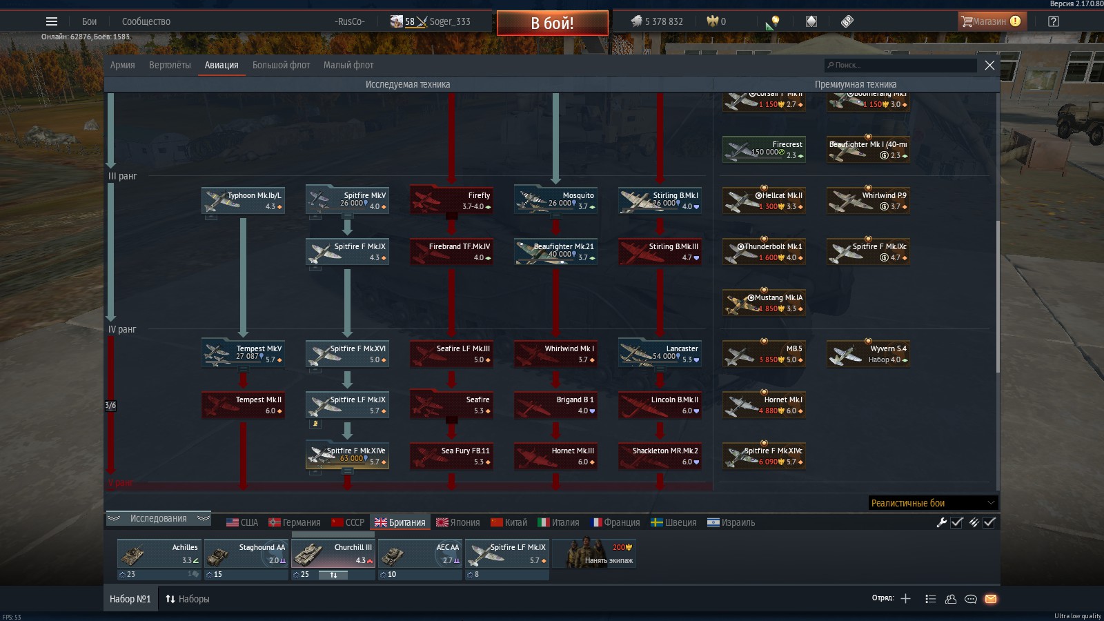Image resolution: width=1104 pixels, height=621 pixels.
Task: Select the Typhoon Mk.Ib/L aircraft
Action: pos(243,201)
